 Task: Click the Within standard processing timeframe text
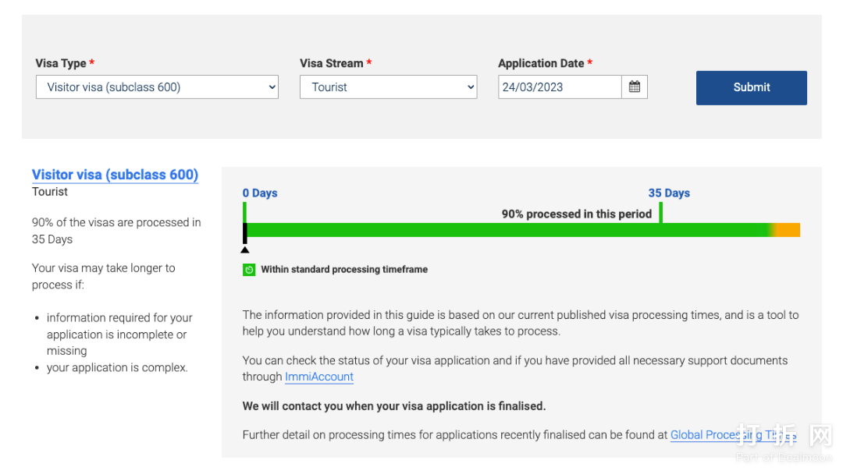pyautogui.click(x=344, y=270)
